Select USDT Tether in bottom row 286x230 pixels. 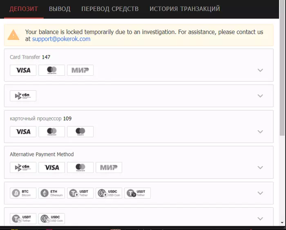tap(23, 219)
